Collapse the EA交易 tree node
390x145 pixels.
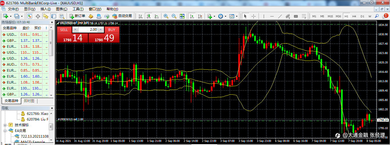[5, 131]
